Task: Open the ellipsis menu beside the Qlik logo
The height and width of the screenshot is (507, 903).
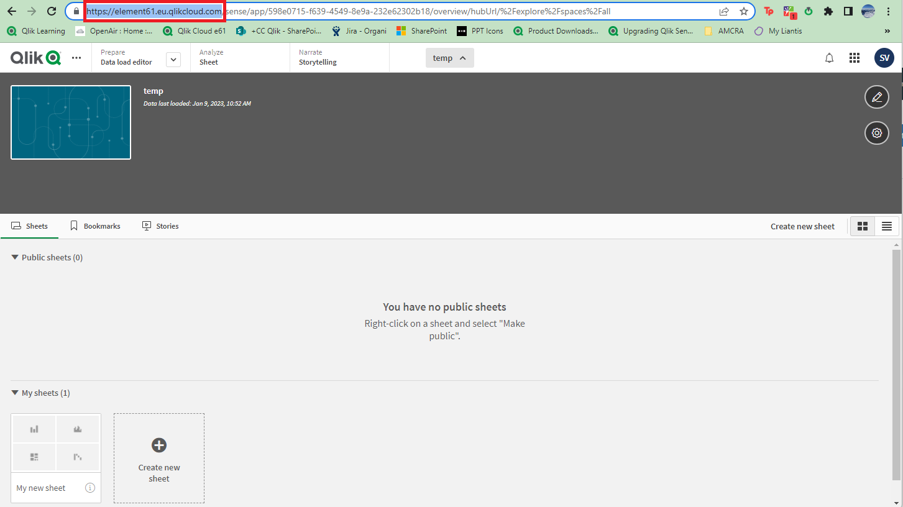Action: coord(76,57)
